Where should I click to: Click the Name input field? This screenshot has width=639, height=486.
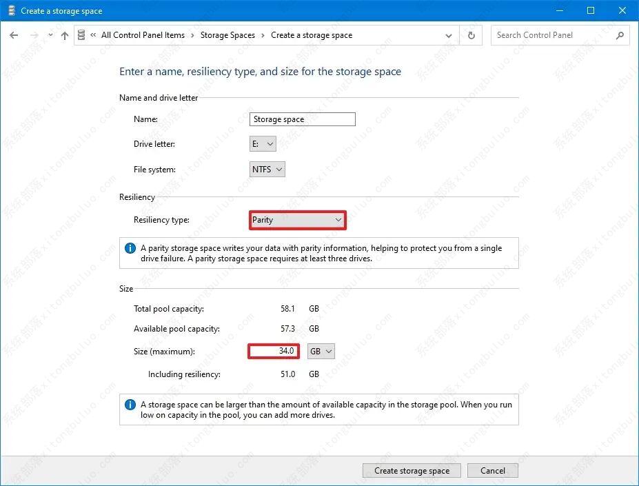click(x=302, y=119)
